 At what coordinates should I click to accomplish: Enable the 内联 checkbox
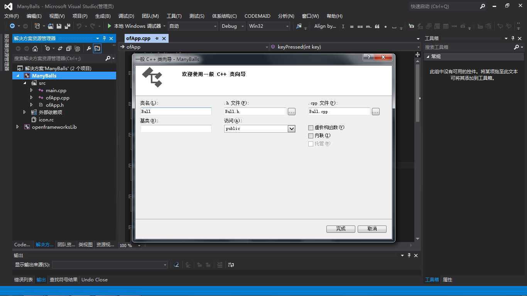311,136
